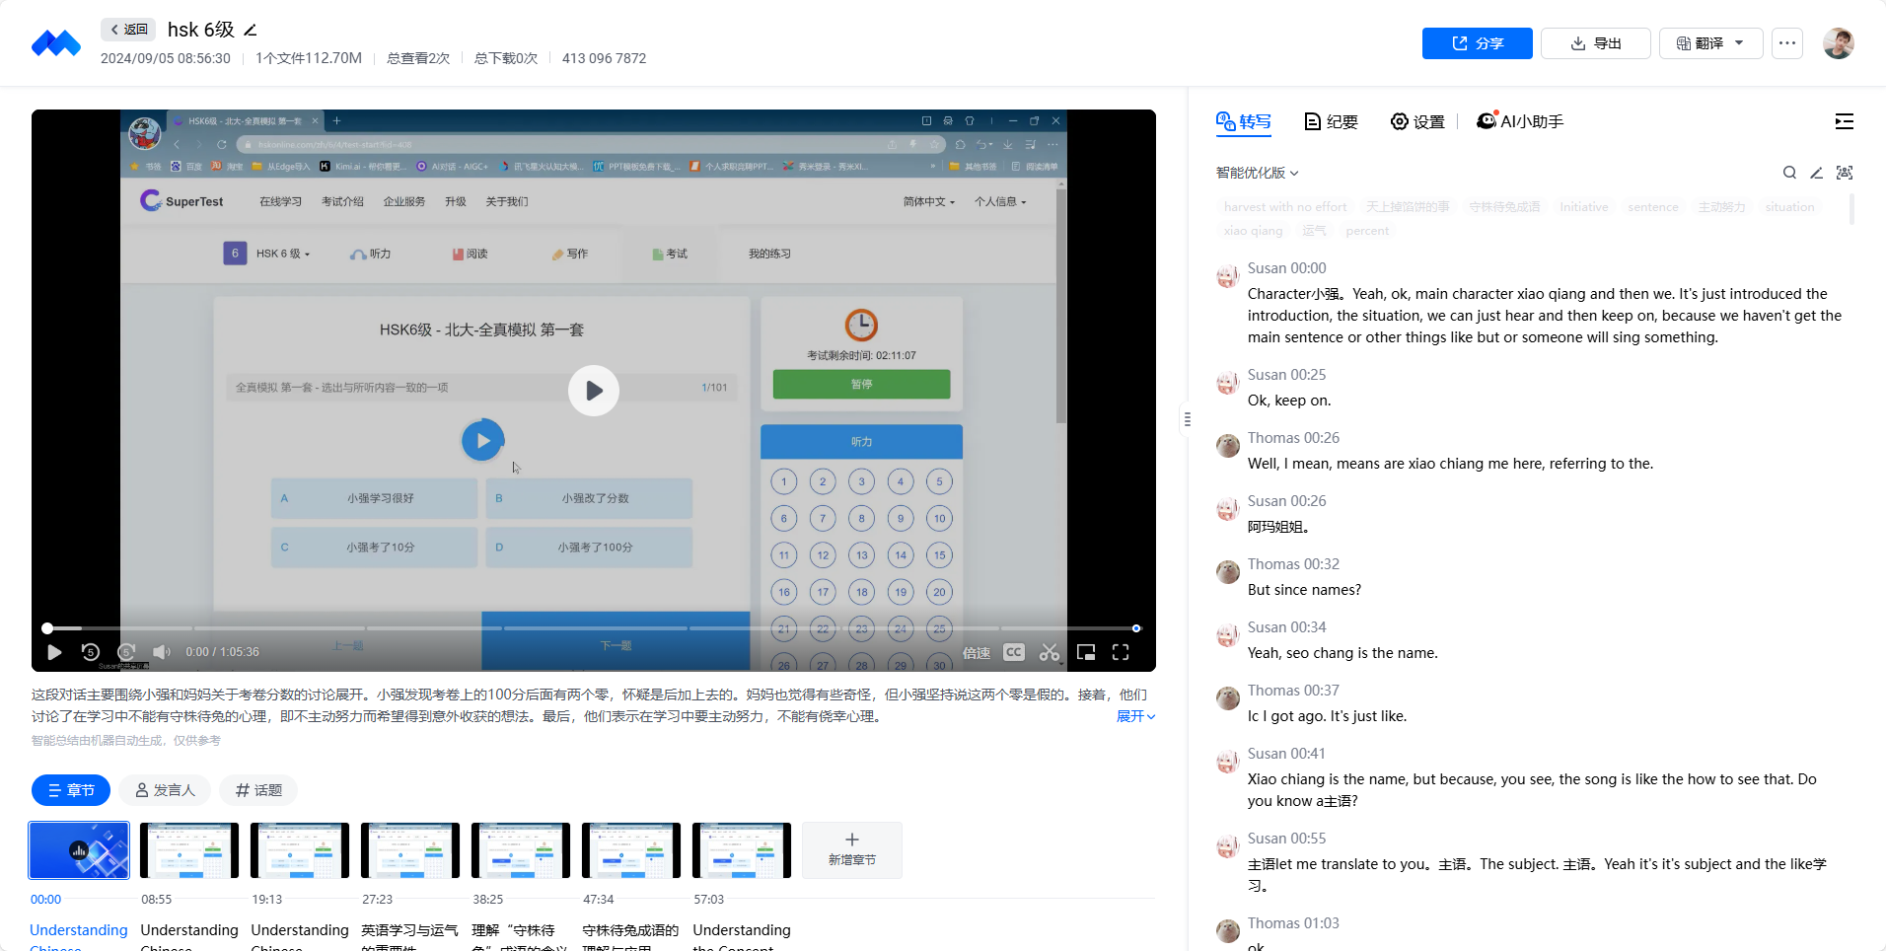1886x951 pixels.
Task: Open the chapter thumbnail at 08:55
Action: (188, 849)
